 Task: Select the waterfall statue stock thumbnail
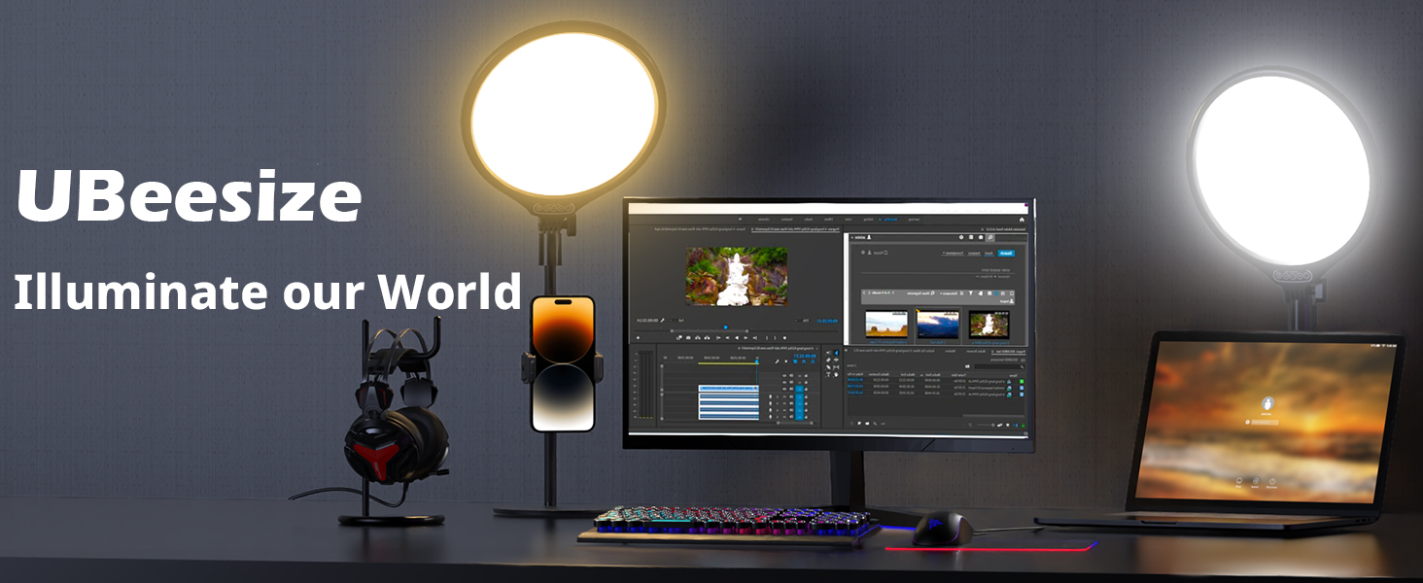pyautogui.click(x=989, y=324)
